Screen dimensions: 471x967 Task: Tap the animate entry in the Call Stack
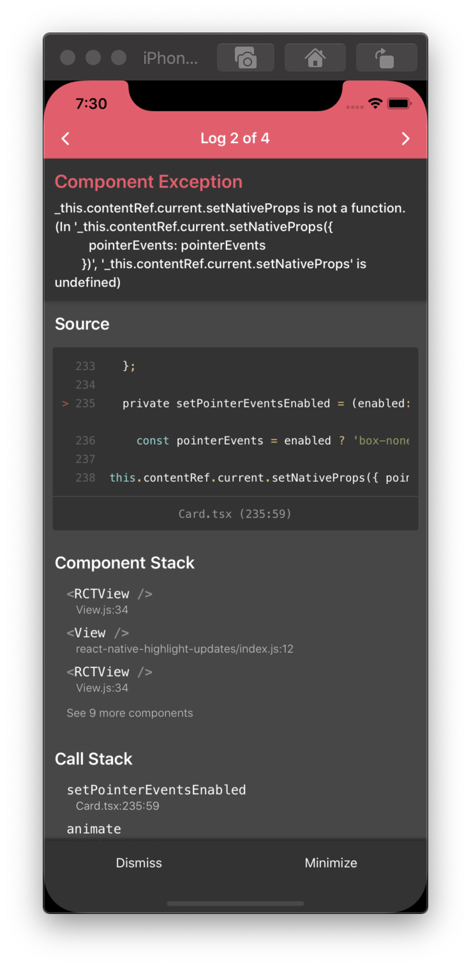point(94,828)
